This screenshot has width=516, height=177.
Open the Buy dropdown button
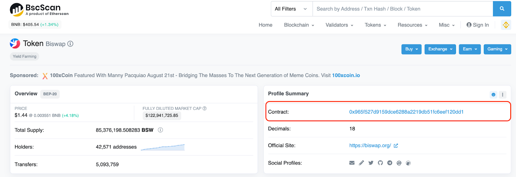click(x=412, y=49)
